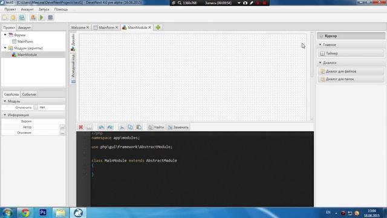Click the Заменить button

click(x=178, y=127)
